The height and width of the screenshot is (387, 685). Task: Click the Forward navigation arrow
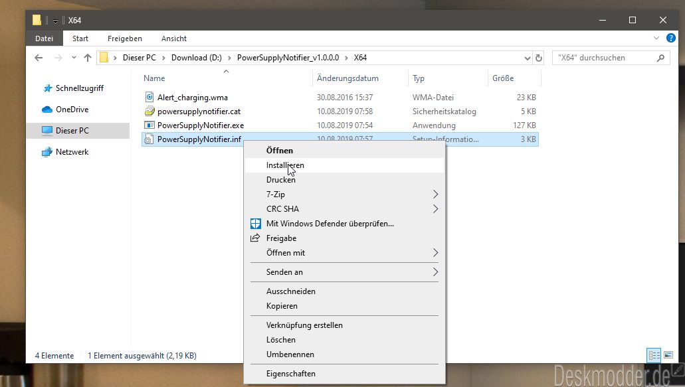point(58,58)
